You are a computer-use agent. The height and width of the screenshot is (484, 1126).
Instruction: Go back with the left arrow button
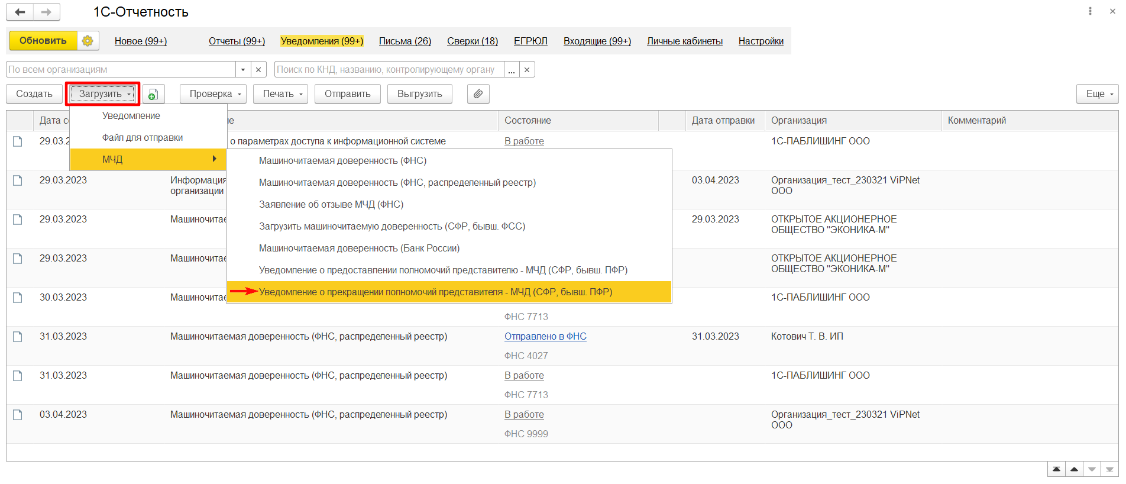pyautogui.click(x=20, y=12)
